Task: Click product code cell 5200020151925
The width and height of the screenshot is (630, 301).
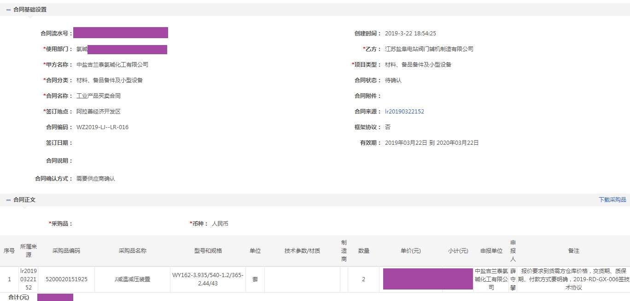Action: [66, 279]
